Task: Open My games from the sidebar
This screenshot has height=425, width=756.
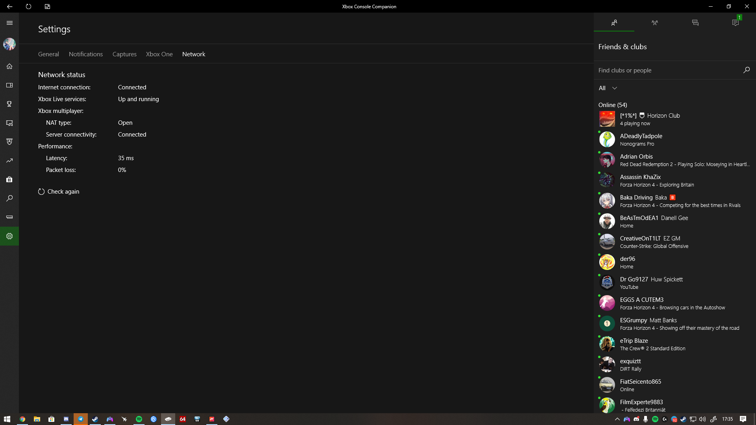Action: click(x=9, y=85)
